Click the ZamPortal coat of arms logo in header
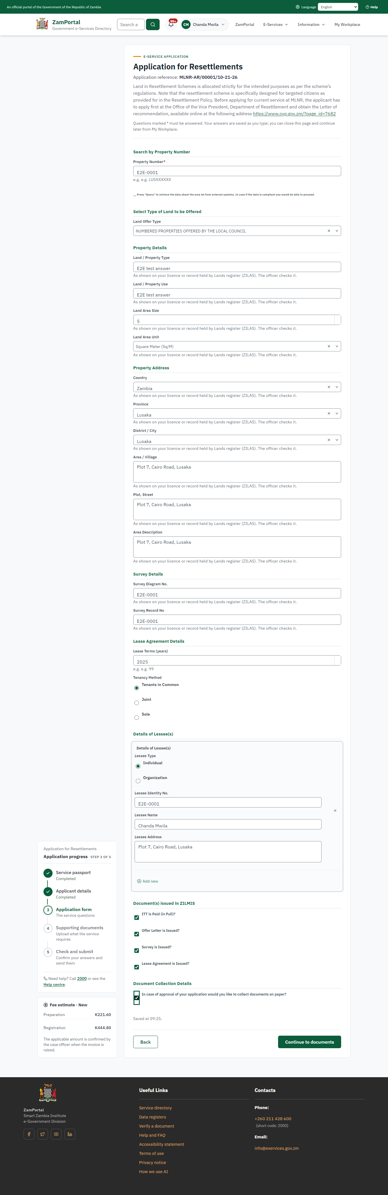This screenshot has height=1195, width=388. tap(42, 24)
